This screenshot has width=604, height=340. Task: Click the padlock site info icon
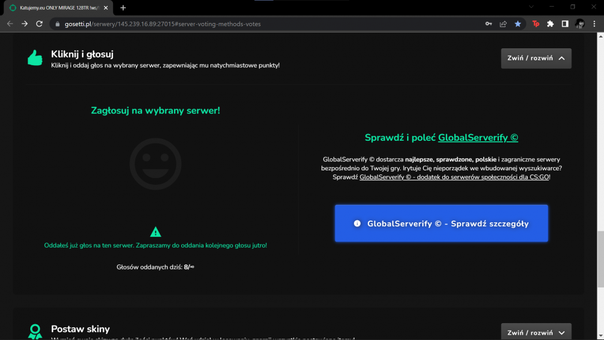click(x=57, y=24)
